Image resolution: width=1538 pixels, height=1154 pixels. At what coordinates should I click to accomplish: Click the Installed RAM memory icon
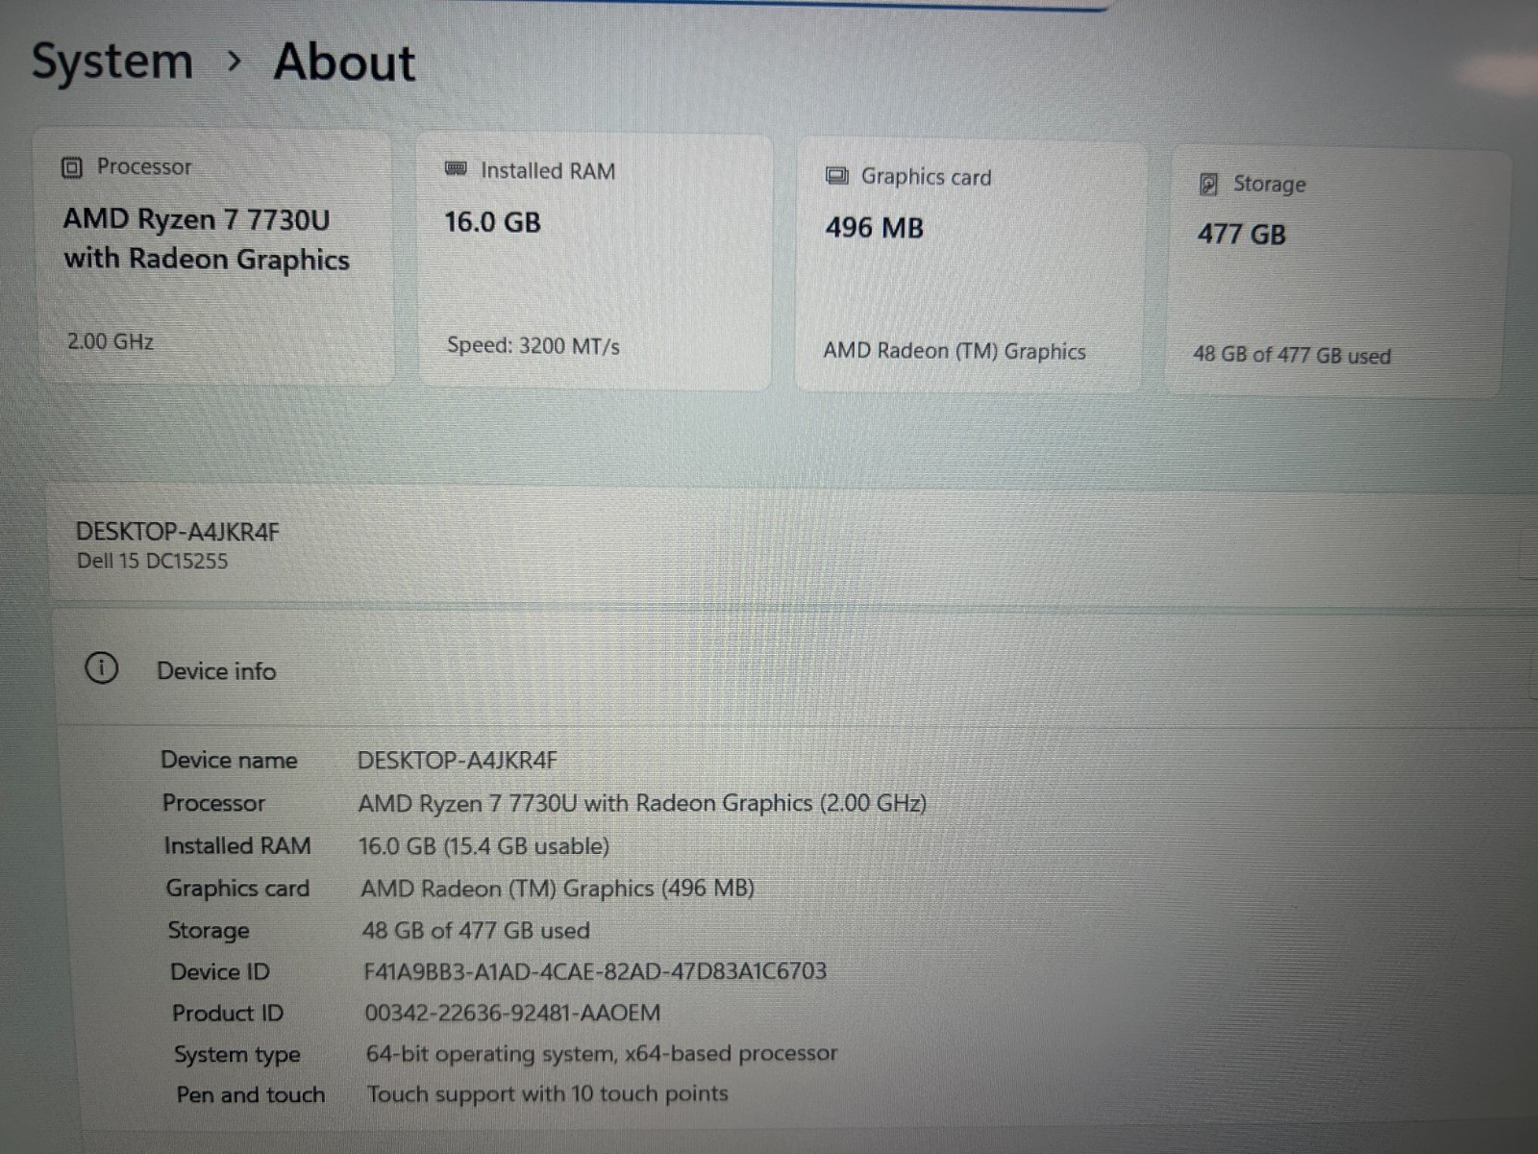(456, 169)
